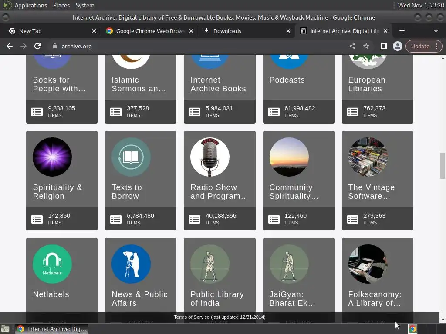
Task: Click list icon beside 40,188,356 items
Action: coord(195,219)
